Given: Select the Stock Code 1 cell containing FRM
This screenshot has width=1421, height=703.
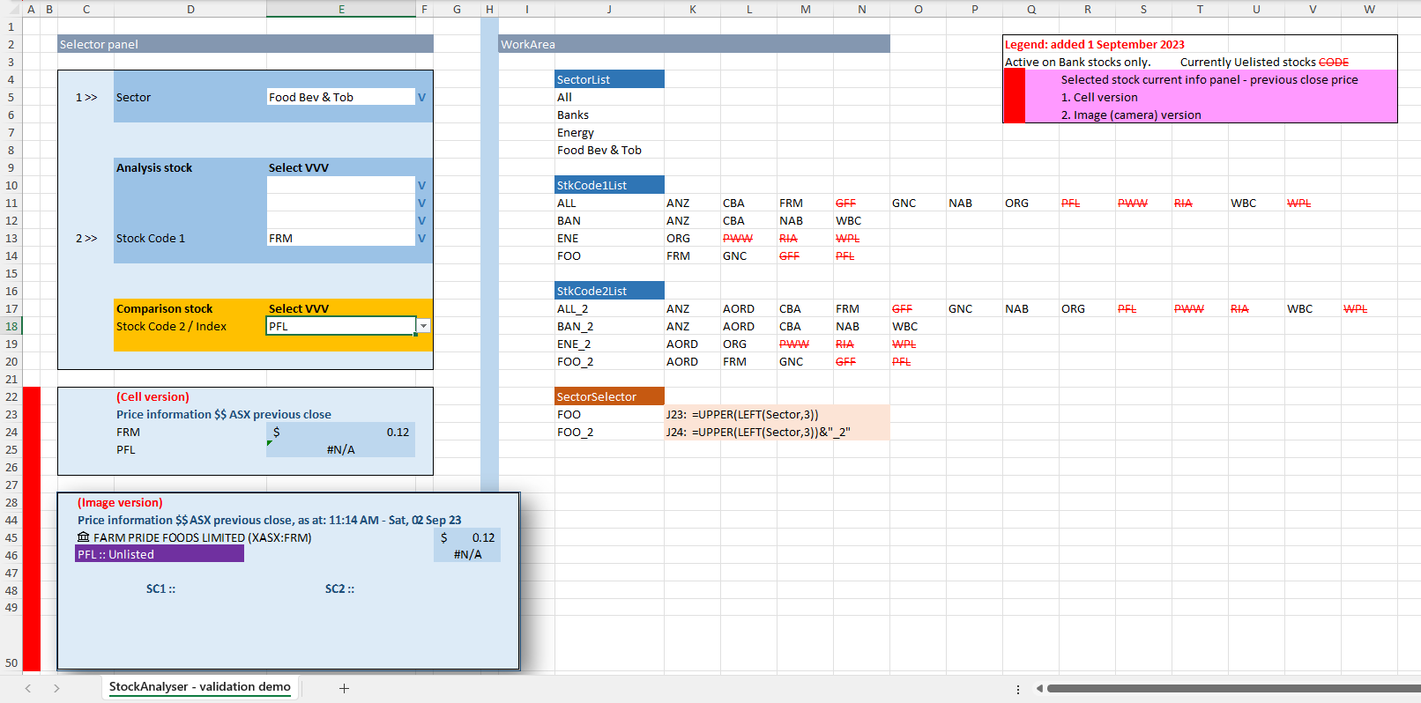Looking at the screenshot, I should (x=340, y=238).
